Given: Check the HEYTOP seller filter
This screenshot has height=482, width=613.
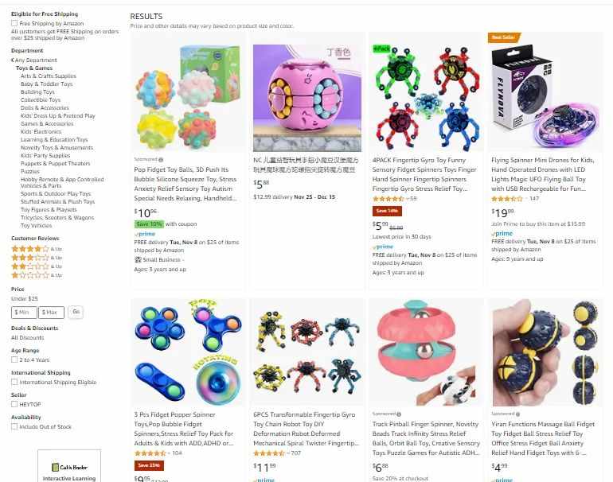Looking at the screenshot, I should point(14,404).
